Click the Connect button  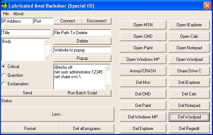point(68,21)
